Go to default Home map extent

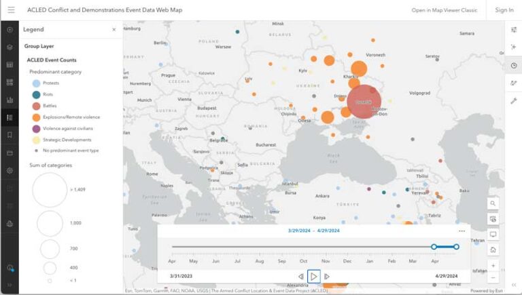click(493, 250)
